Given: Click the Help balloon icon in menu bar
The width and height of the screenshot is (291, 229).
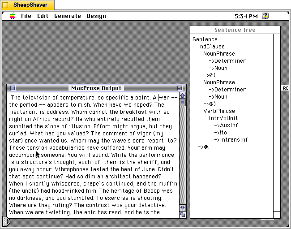Looking at the screenshot, I should [x=265, y=16].
